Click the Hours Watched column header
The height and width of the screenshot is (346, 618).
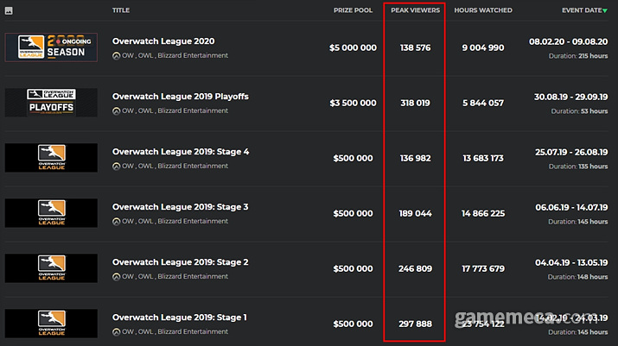pyautogui.click(x=483, y=10)
